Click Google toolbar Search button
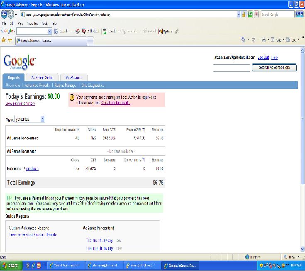The image size is (305, 271). 61,31
